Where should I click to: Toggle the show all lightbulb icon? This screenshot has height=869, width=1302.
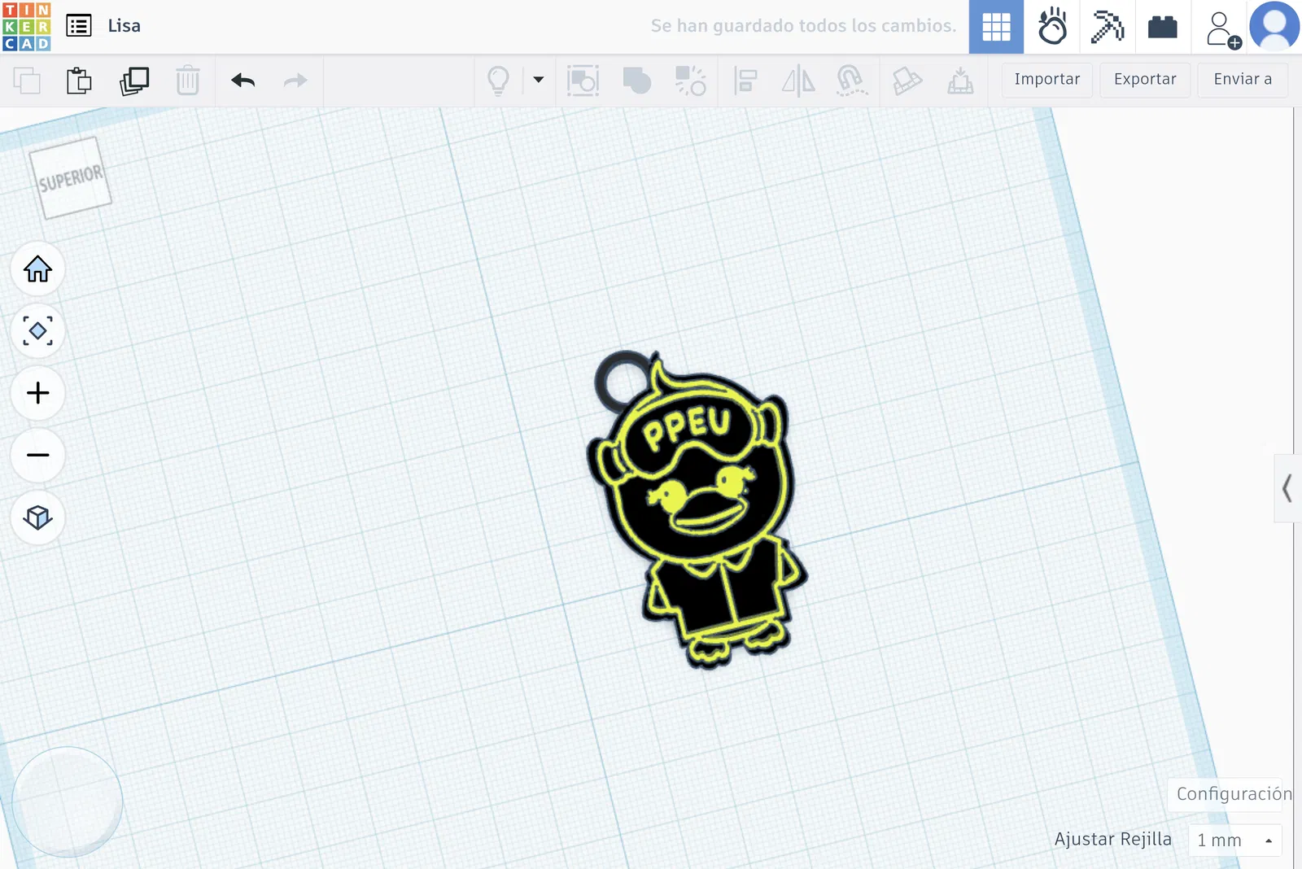pos(498,81)
